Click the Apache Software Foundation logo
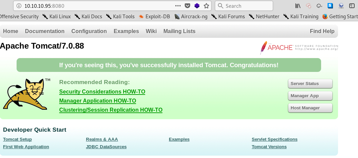358x158 pixels. click(299, 48)
